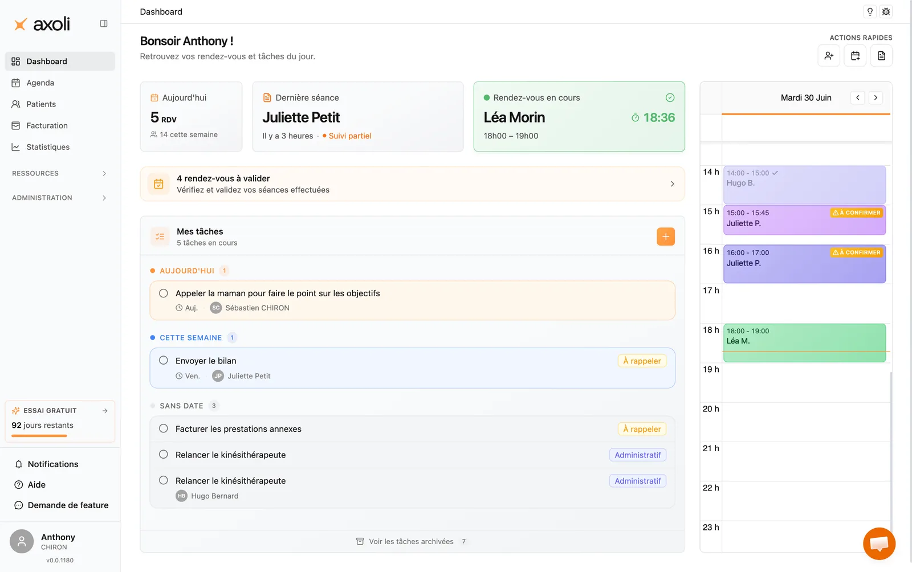Click 'À rappeler' tag on Envoyer le bilan
Viewport: 912px width, 572px height.
click(x=642, y=361)
